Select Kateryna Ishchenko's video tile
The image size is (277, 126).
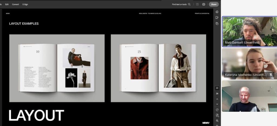click(x=249, y=64)
